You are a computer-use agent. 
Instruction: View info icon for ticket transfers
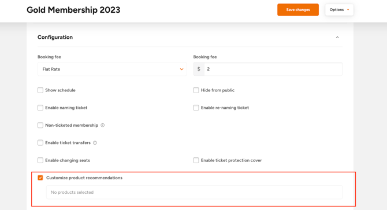[x=95, y=143]
